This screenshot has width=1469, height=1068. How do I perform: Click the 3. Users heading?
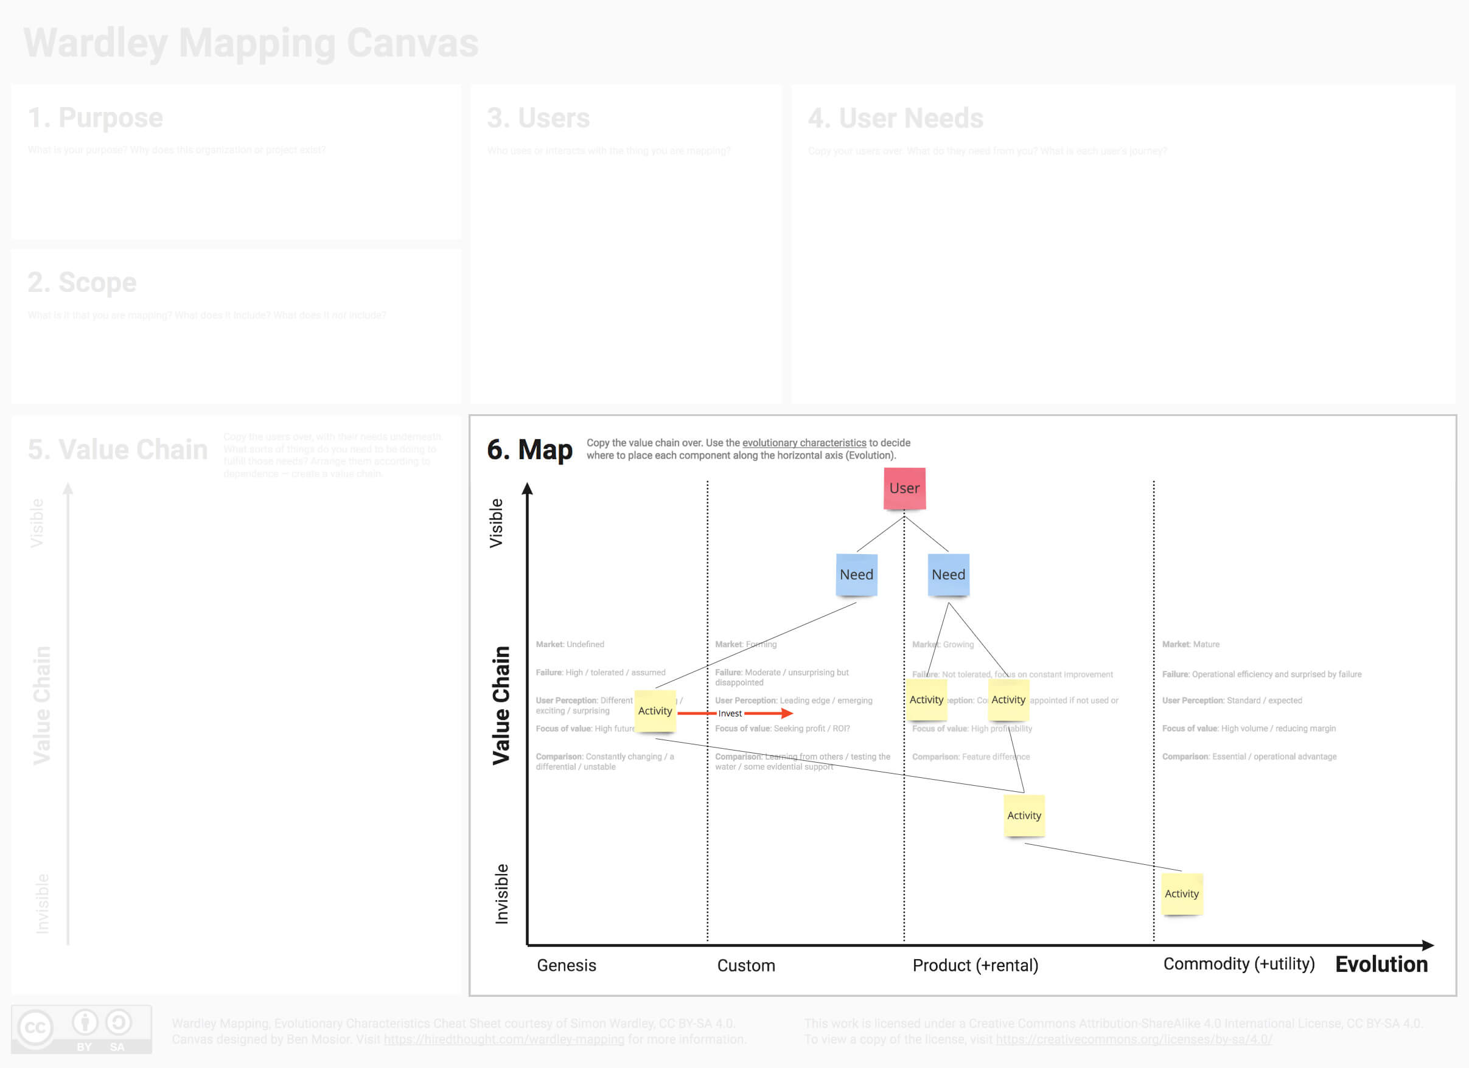(x=538, y=118)
